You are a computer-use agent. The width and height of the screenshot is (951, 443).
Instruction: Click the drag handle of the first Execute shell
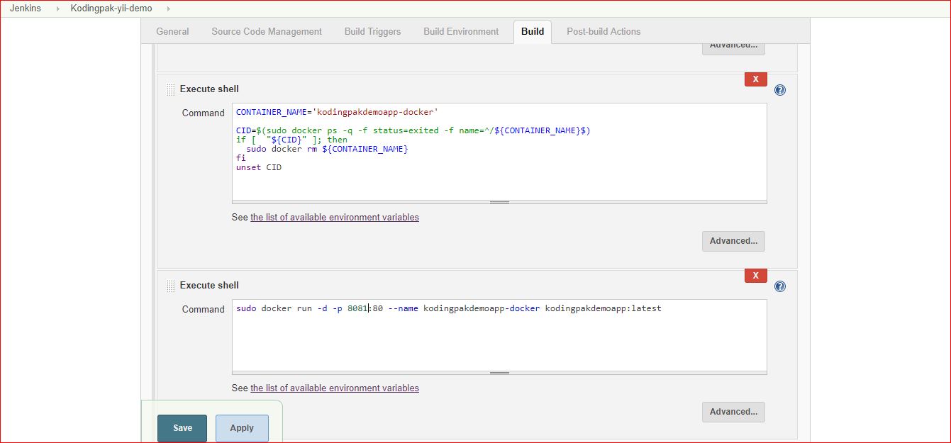[x=170, y=88]
